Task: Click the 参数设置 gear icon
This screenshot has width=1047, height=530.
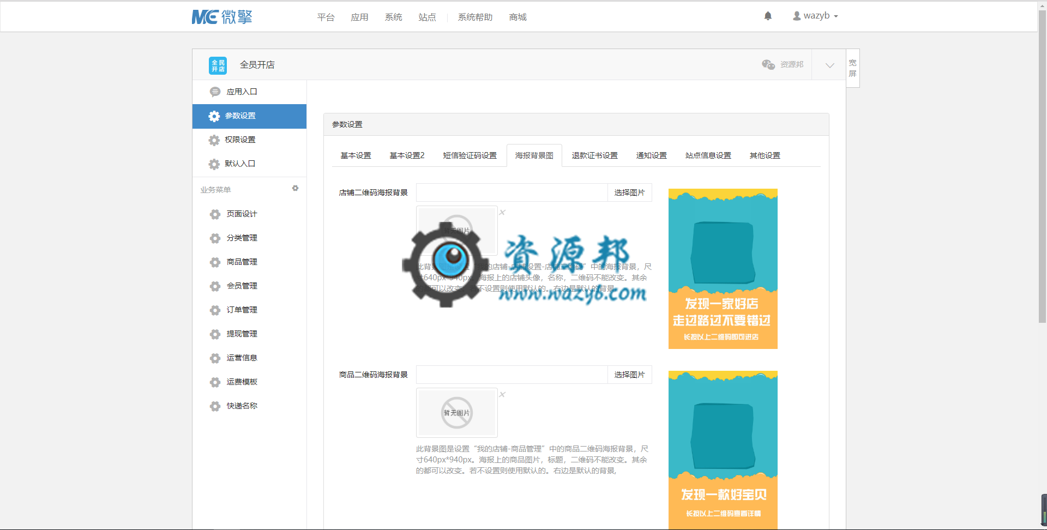Action: (x=214, y=116)
